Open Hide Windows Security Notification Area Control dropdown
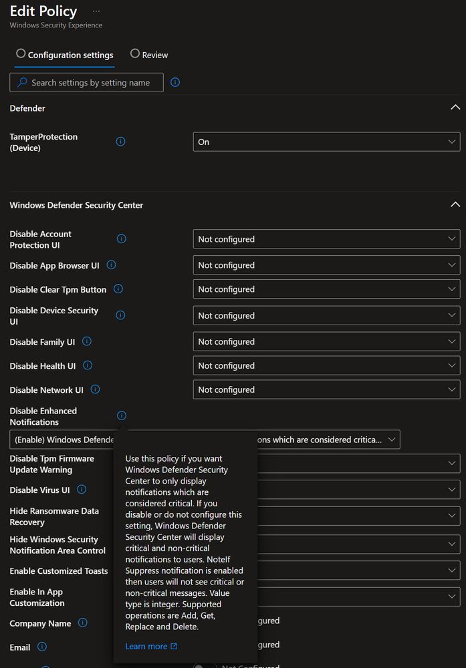This screenshot has width=466, height=668. [358, 544]
